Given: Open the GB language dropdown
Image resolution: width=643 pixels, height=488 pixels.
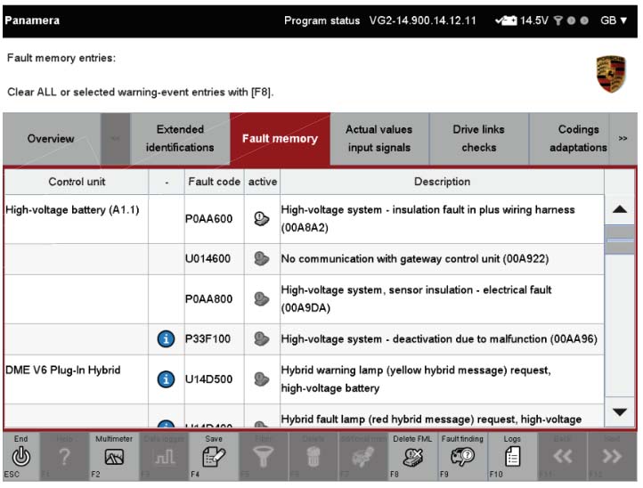Looking at the screenshot, I should click(x=614, y=20).
